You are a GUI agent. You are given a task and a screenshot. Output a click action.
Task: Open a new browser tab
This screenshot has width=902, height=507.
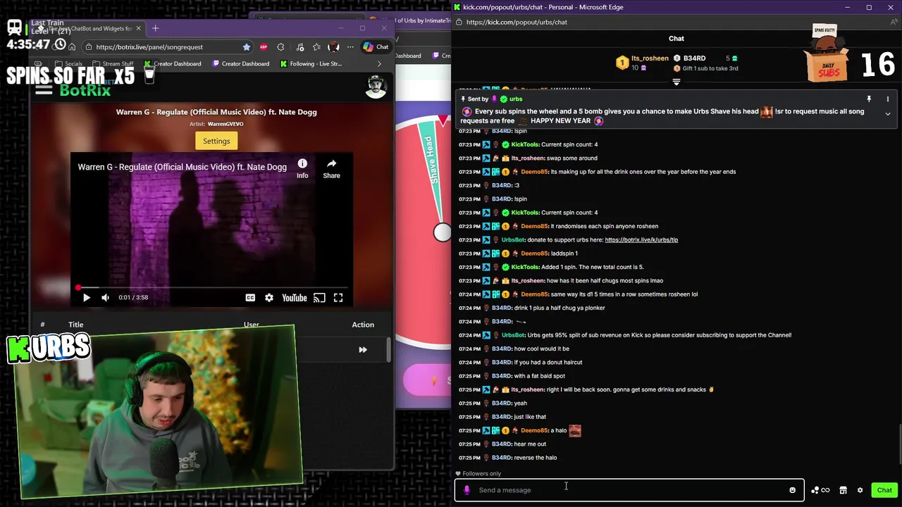coord(156,28)
